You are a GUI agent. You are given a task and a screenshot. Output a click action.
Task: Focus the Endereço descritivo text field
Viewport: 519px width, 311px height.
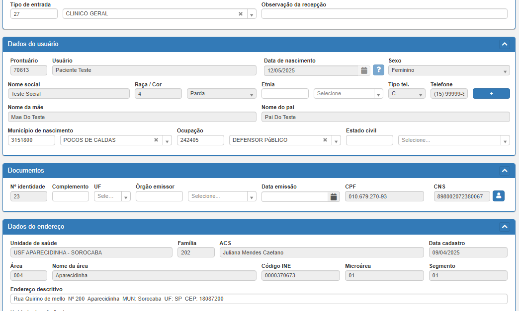[x=259, y=299]
